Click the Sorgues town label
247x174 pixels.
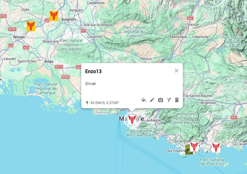click(76, 10)
